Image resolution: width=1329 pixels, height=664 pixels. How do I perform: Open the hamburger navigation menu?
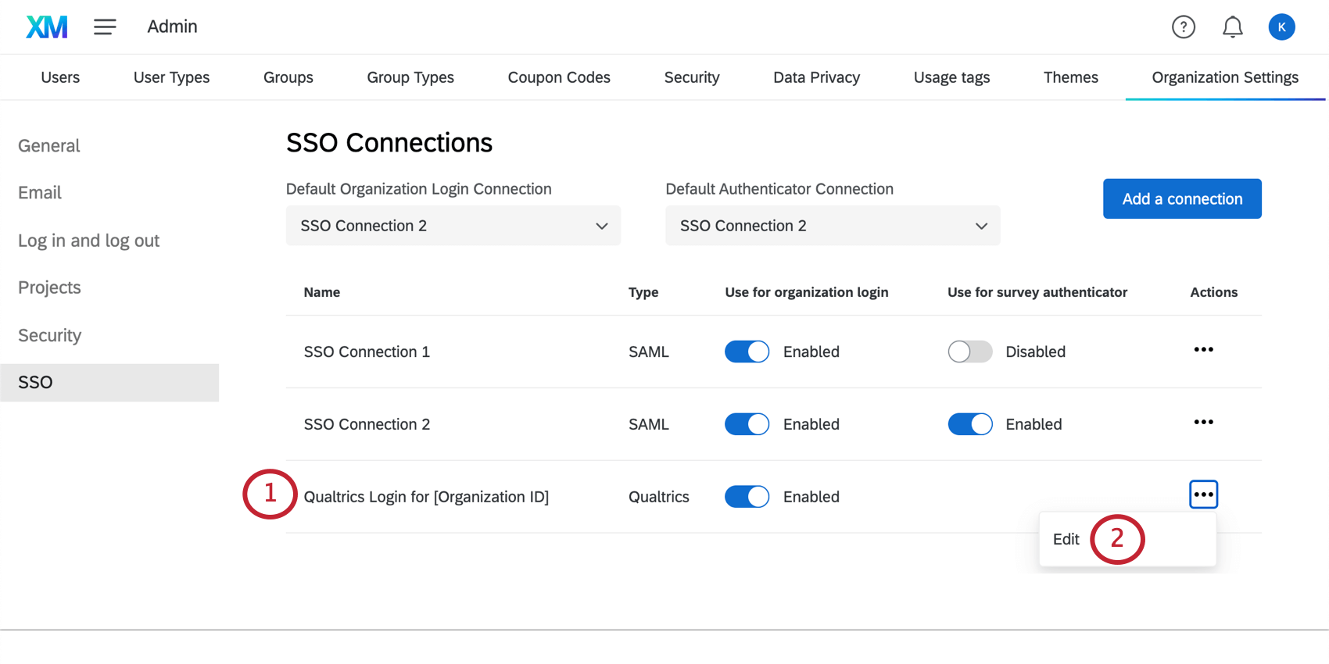105,27
